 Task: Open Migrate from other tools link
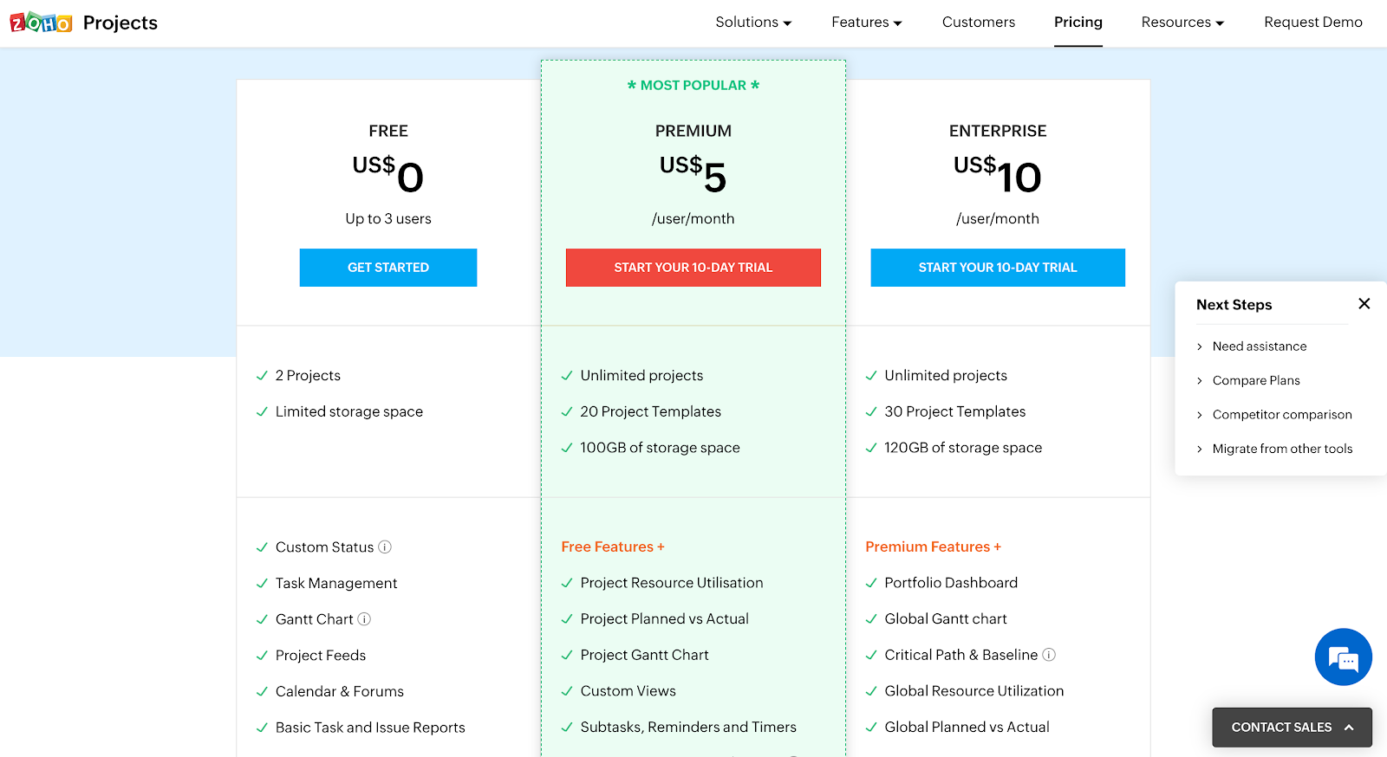click(x=1282, y=449)
